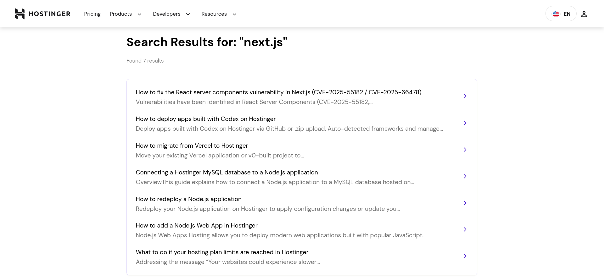Click arrow beside MySQL database Node.js result
The image size is (604, 280).
pyautogui.click(x=465, y=176)
